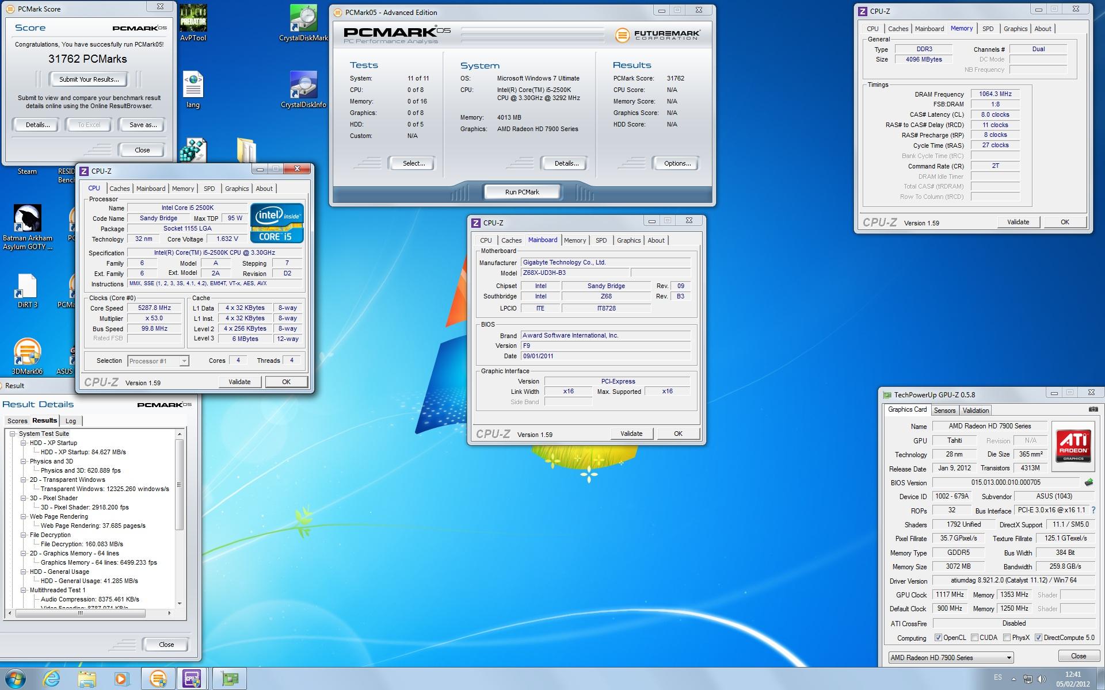Open Windows Explorer from the taskbar
1105x690 pixels.
(x=87, y=679)
